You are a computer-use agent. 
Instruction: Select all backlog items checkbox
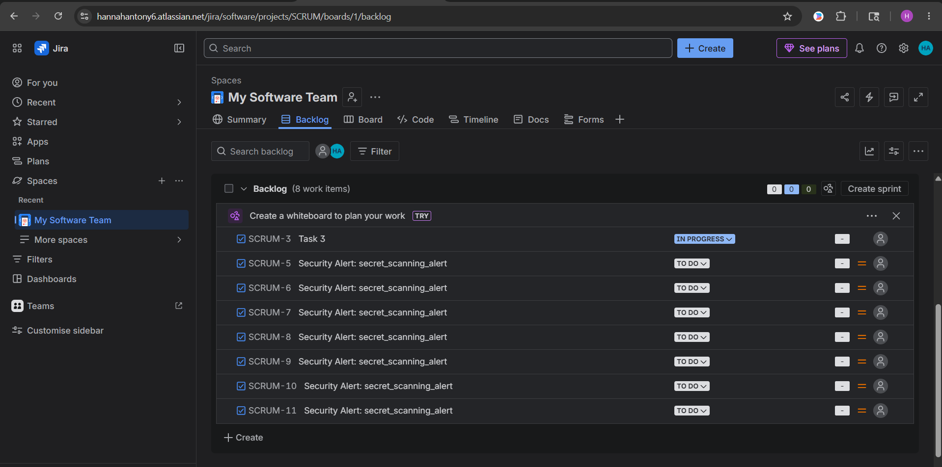coord(229,188)
